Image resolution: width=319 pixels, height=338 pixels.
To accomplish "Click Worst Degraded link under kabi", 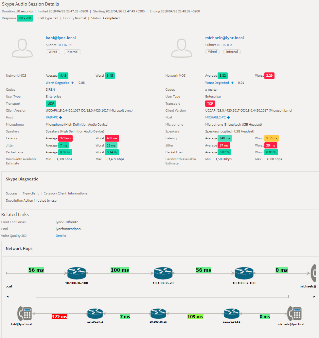I will click(58, 83).
